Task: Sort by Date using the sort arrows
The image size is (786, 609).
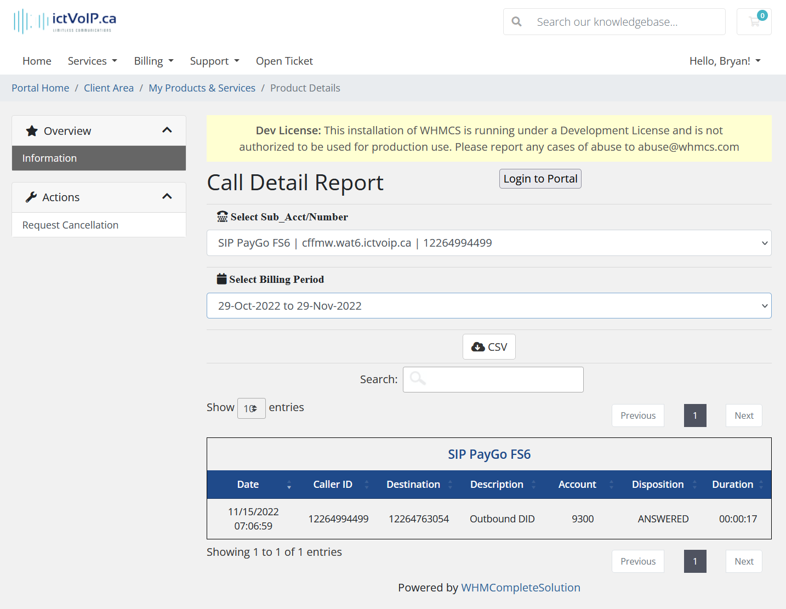Action: pyautogui.click(x=289, y=485)
